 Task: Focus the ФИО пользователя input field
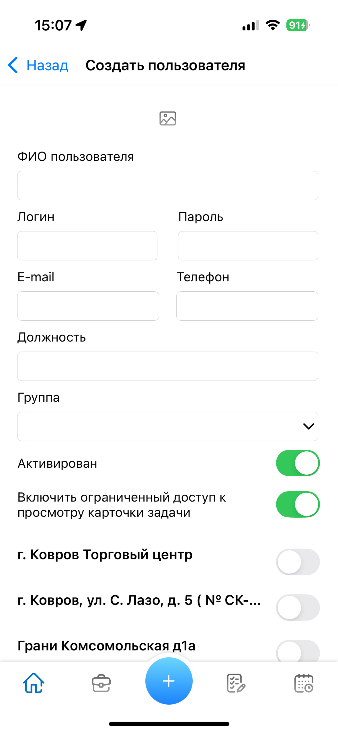click(168, 186)
